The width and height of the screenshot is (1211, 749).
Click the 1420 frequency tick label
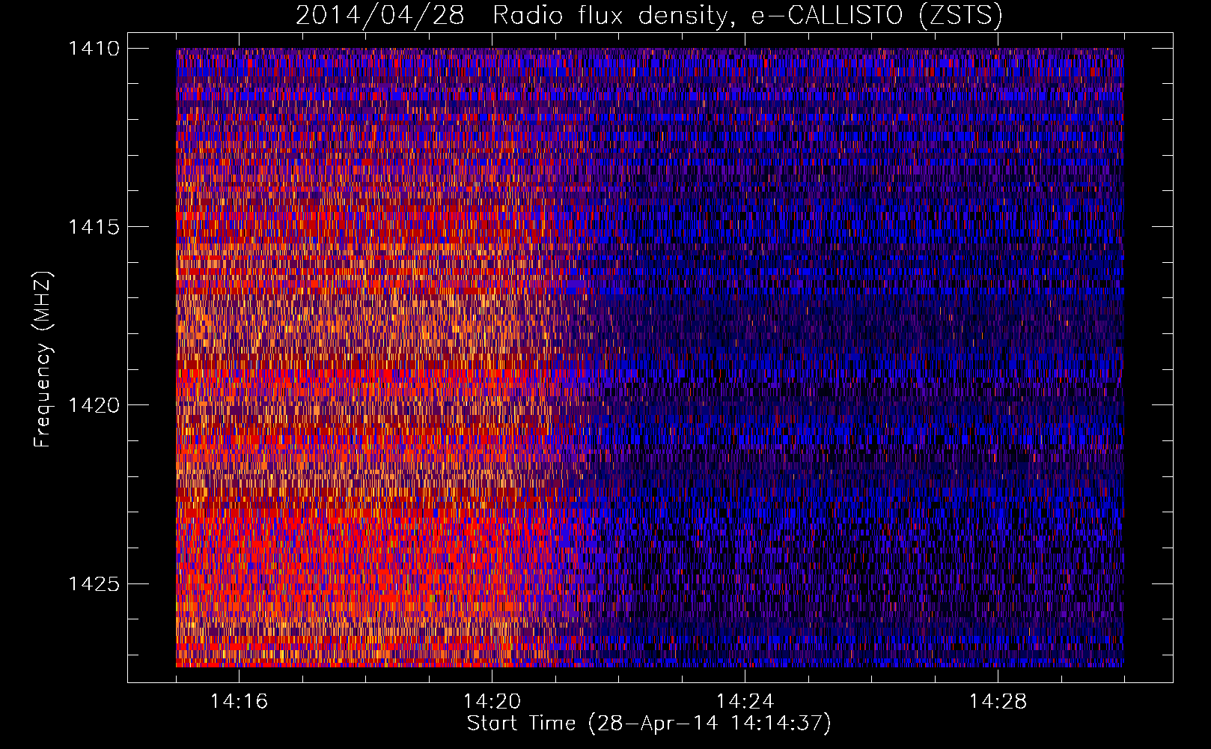[94, 405]
